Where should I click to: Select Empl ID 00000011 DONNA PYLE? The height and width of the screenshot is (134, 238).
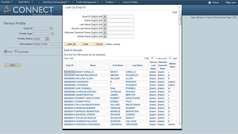tap(70, 102)
